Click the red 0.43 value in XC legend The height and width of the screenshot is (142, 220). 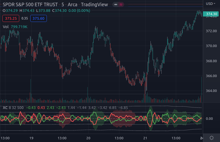pos(41,108)
